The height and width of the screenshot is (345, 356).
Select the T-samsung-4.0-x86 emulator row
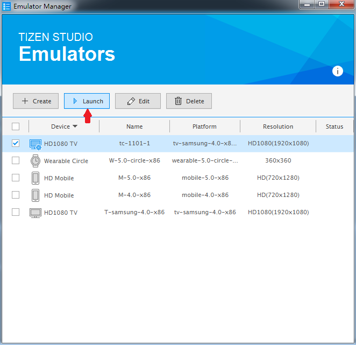134,213
